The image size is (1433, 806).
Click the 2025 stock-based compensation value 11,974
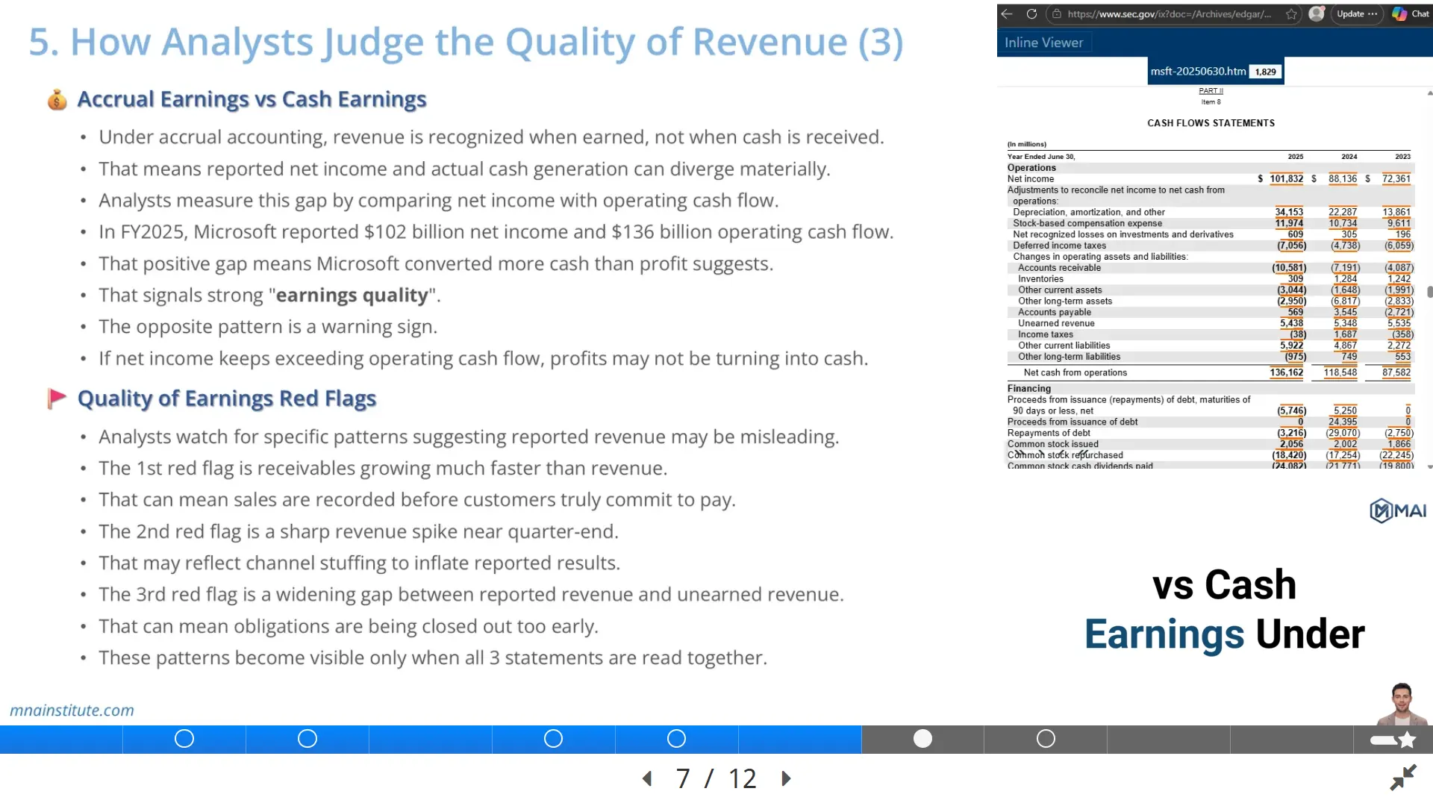1289,223
